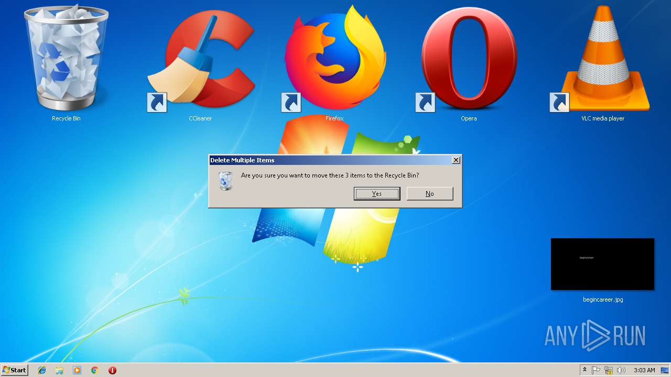Open Windows Explorer from the taskbar
The height and width of the screenshot is (377, 671).
[59, 370]
